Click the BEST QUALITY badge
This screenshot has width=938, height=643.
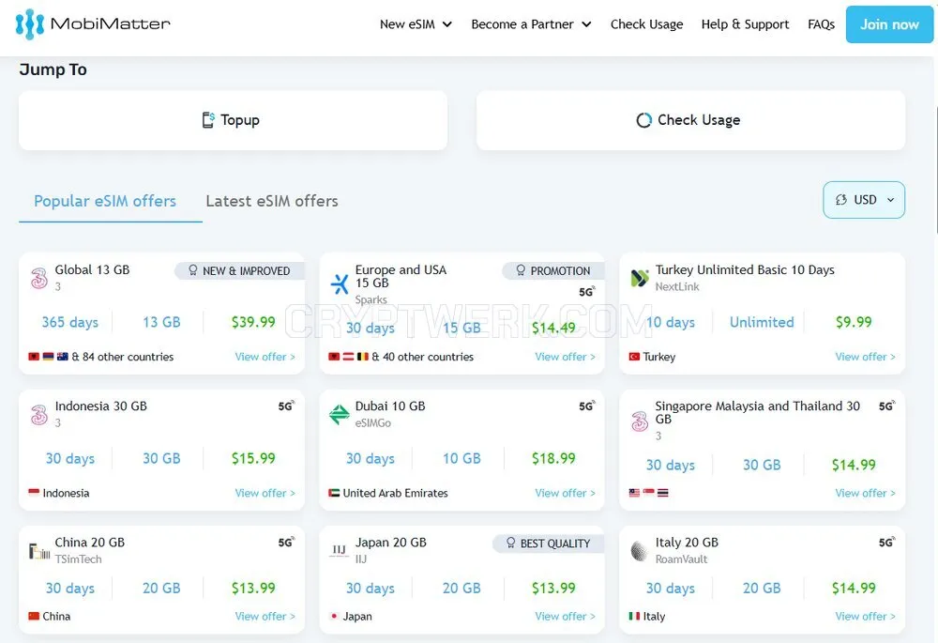point(549,543)
